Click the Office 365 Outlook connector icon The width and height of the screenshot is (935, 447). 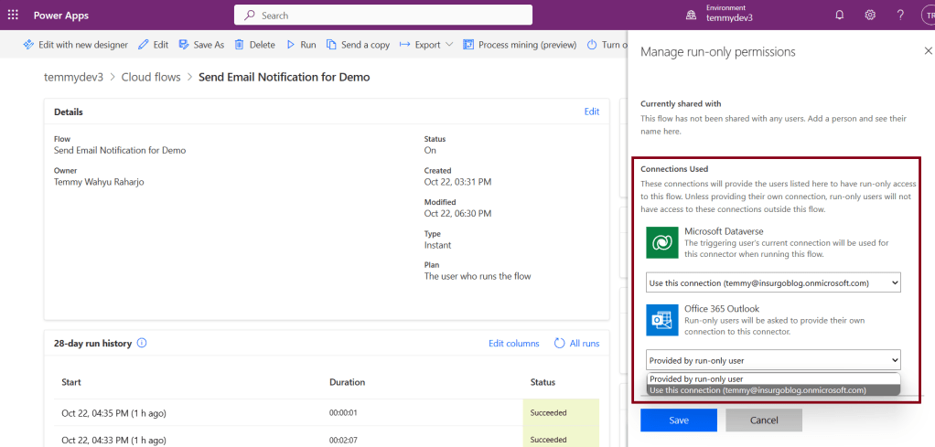coord(662,320)
